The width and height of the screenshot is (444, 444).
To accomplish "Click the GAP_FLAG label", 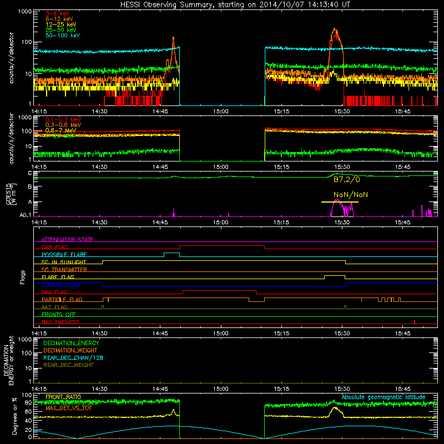I will point(54,247).
